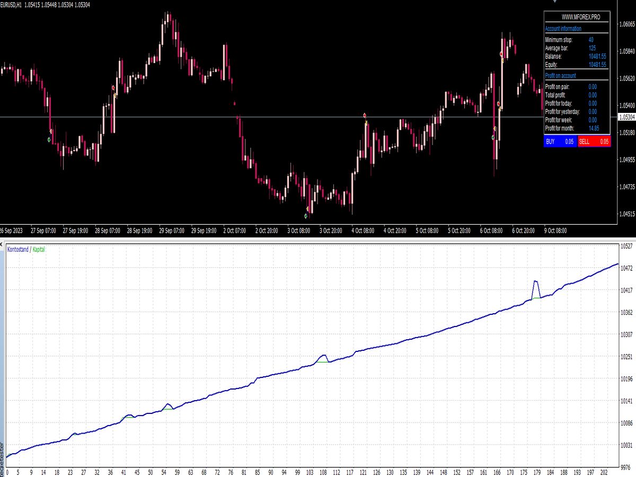This screenshot has width=636, height=477.
Task: Click the 1.06065 price axis label
Action: (x=628, y=24)
